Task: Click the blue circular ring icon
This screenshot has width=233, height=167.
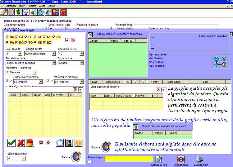Action: [x=60, y=143]
